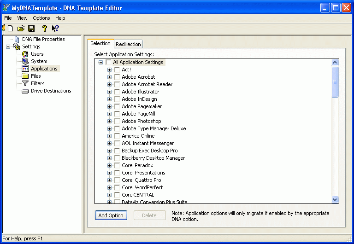Click the Applications icon in tree
The width and height of the screenshot is (354, 244).
25,69
